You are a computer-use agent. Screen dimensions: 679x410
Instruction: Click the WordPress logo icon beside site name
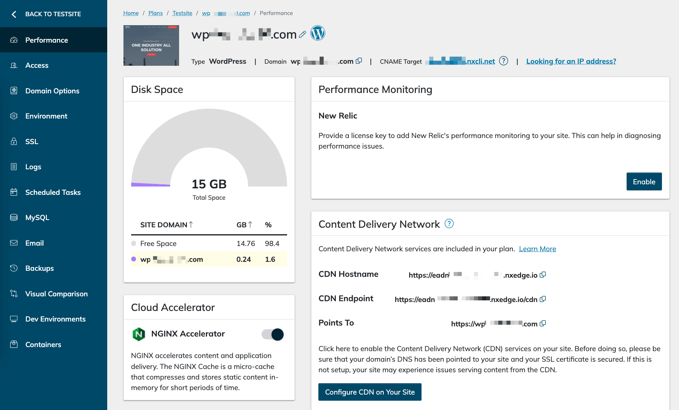[318, 33]
